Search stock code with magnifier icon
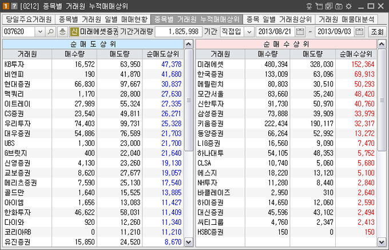The width and height of the screenshot is (389, 250). (50, 31)
